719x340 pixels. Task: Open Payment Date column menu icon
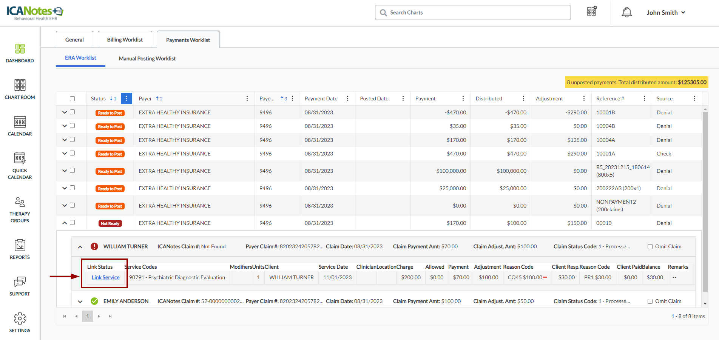(347, 98)
